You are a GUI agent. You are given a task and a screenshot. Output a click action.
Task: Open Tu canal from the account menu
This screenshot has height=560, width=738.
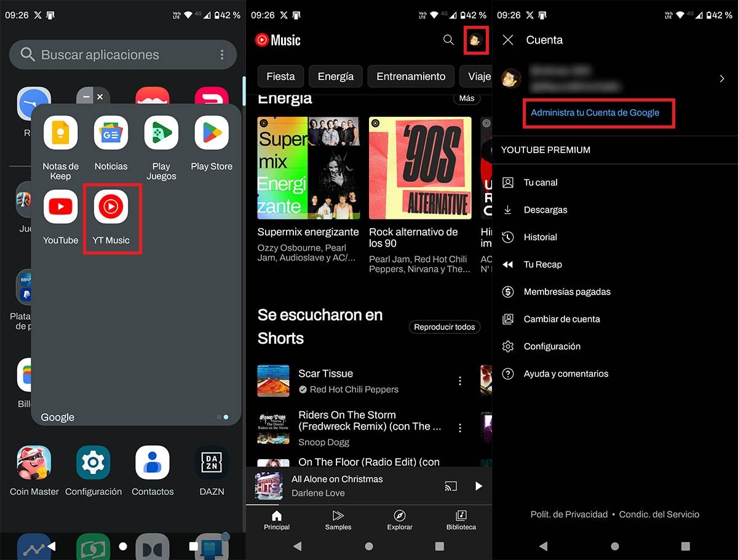(540, 183)
